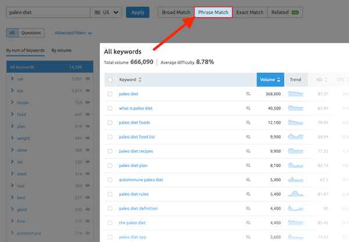Select the paleo diet rules row checkbox

(110, 194)
